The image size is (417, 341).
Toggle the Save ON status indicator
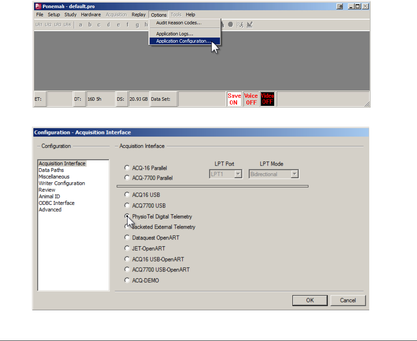(x=234, y=99)
